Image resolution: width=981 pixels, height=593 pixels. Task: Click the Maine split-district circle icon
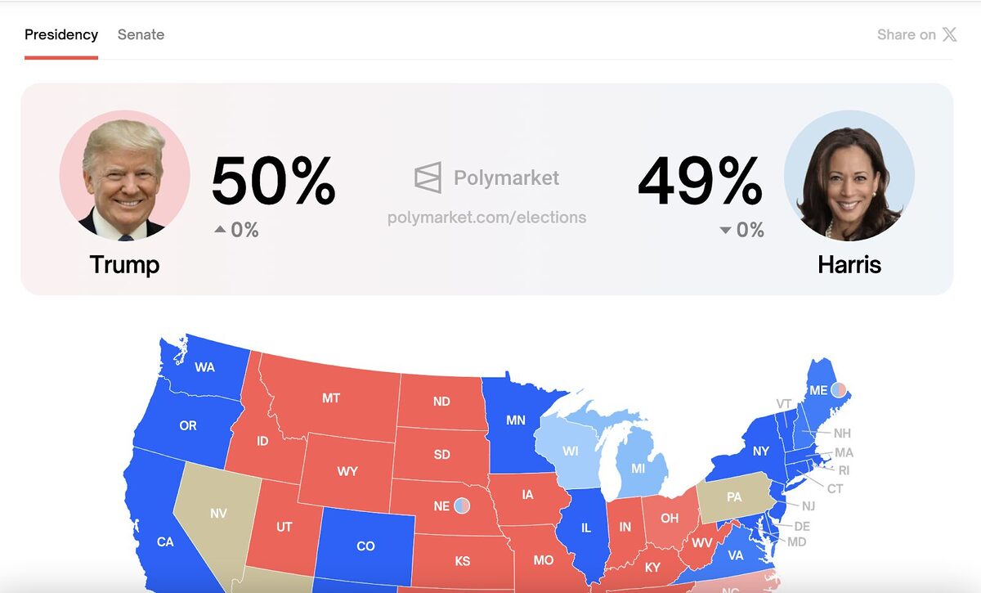[838, 391]
